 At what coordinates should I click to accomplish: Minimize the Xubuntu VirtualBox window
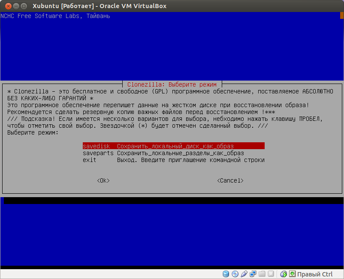[16, 6]
